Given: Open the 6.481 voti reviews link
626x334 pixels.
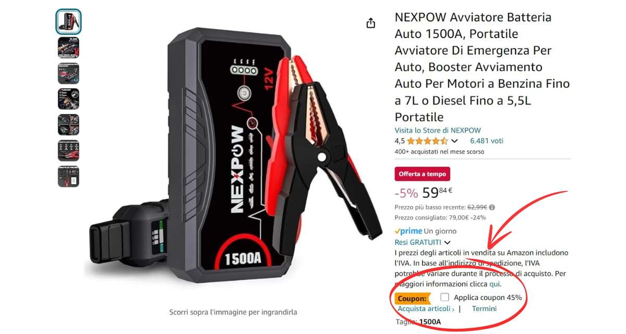Looking at the screenshot, I should [487, 141].
